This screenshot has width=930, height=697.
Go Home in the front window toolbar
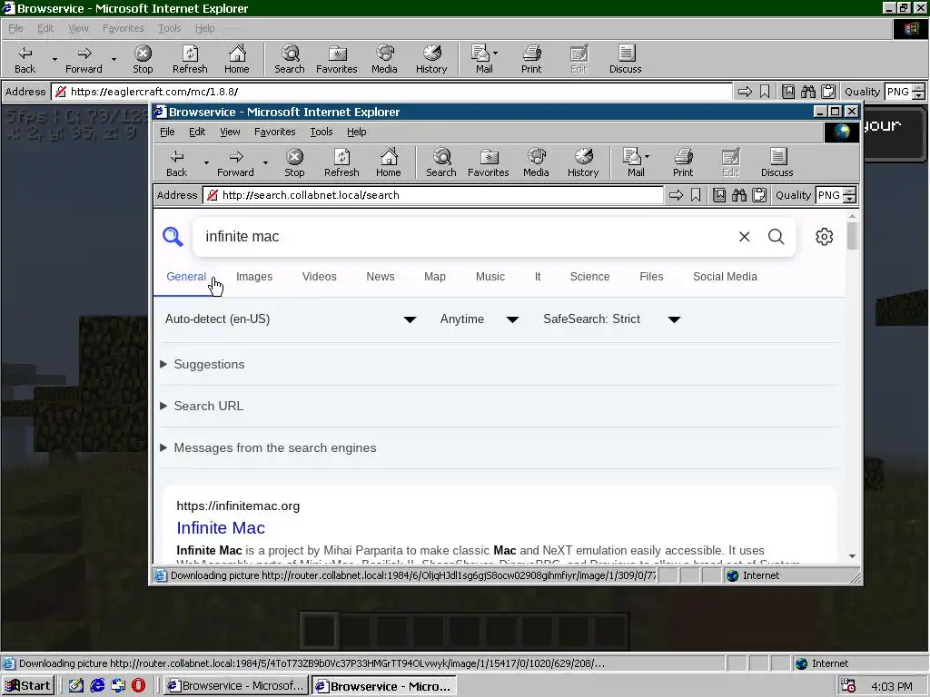[x=389, y=163]
